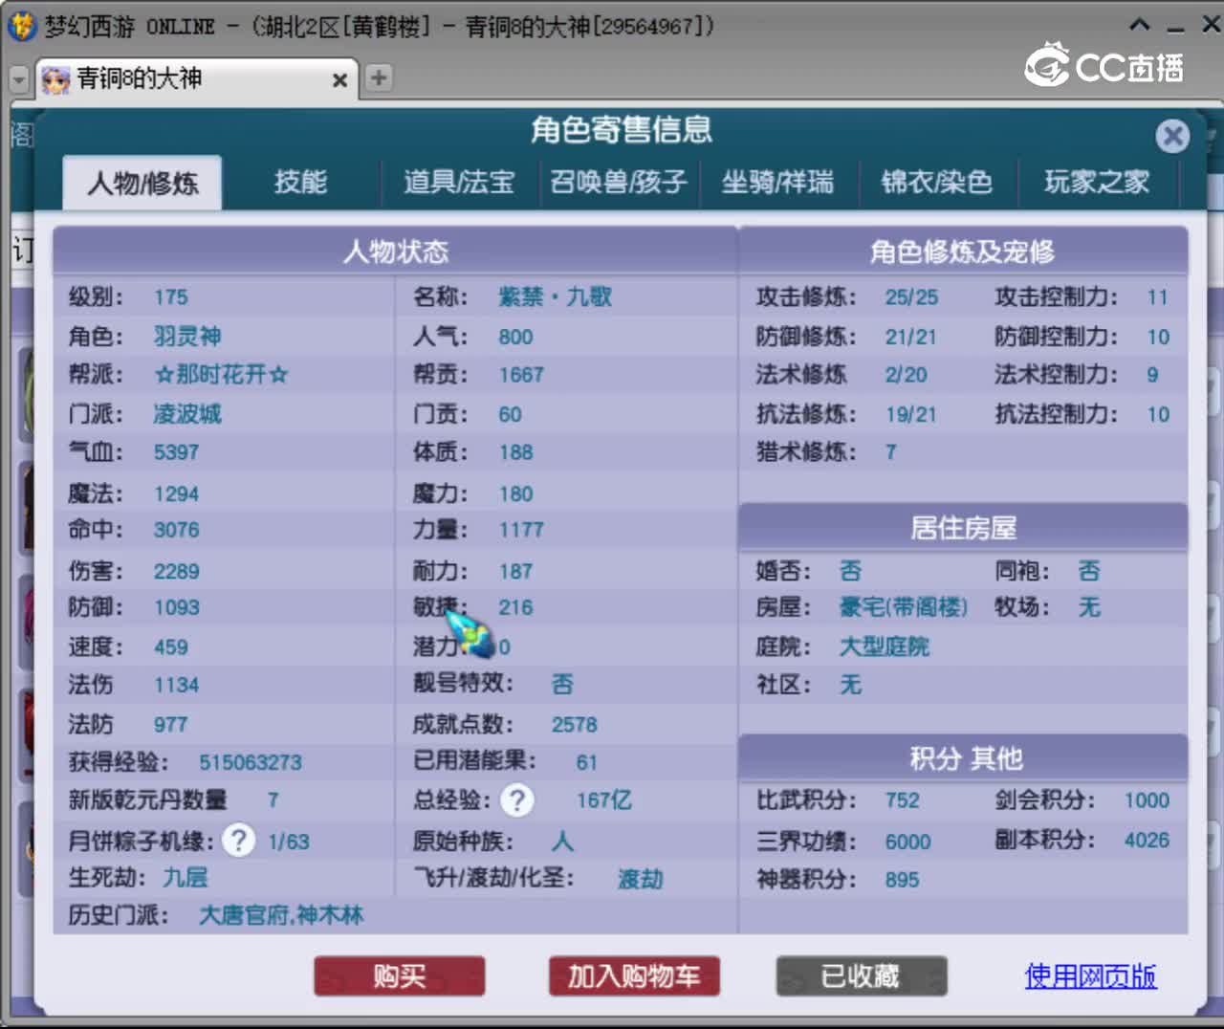Click the 攻击修炼 value 25/25
The width and height of the screenshot is (1224, 1029).
(911, 297)
